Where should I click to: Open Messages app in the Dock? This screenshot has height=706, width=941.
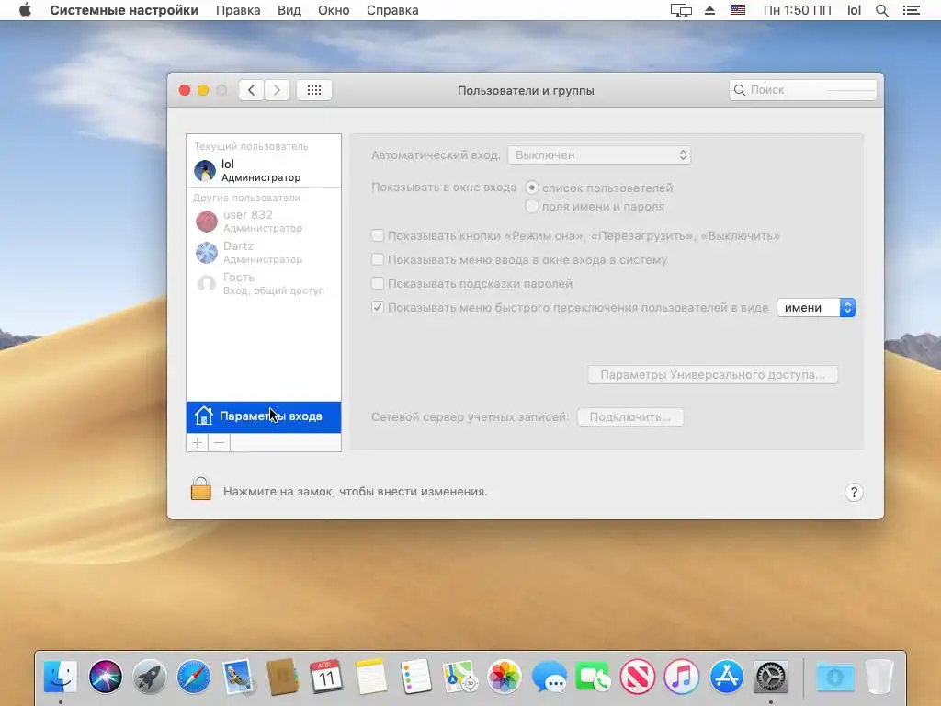click(x=549, y=677)
